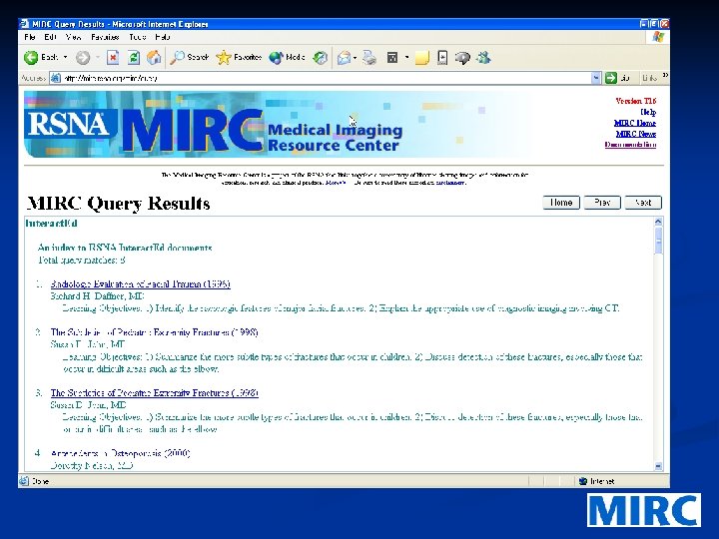The image size is (719, 539).
Task: Open the fourth result about Osteoporosis (2000)
Action: point(120,453)
